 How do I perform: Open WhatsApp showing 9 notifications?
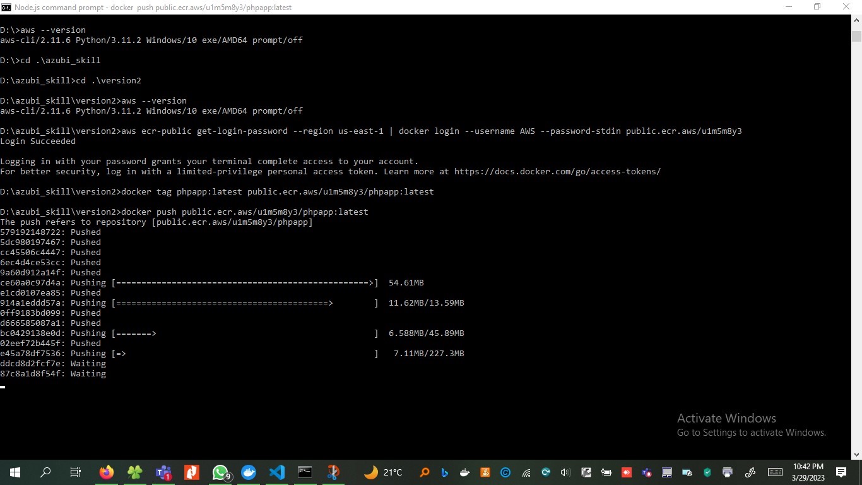click(220, 472)
